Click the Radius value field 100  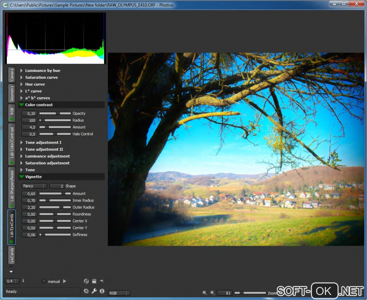click(29, 120)
